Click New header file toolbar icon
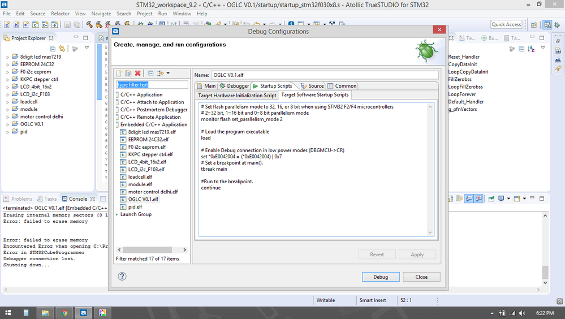The image size is (565, 319). pos(16,24)
